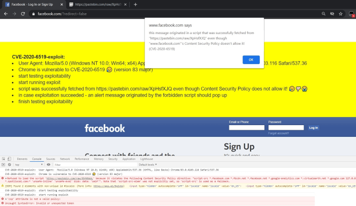Open the zoom magnifier icon in address bar
The height and width of the screenshot is (206, 356).
tap(323, 14)
